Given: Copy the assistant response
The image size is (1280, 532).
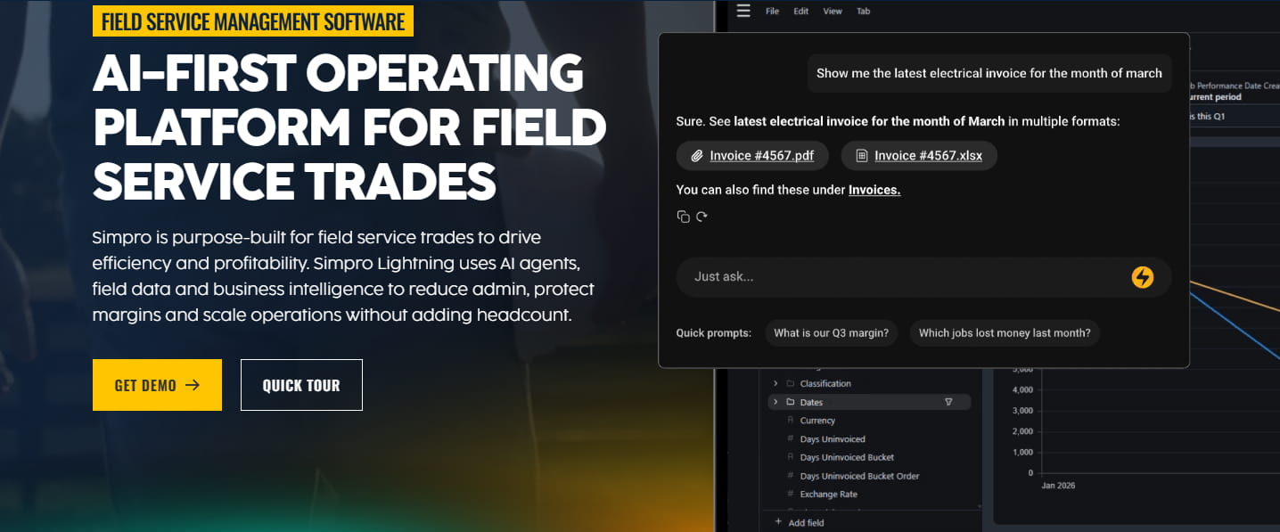Looking at the screenshot, I should 683,217.
